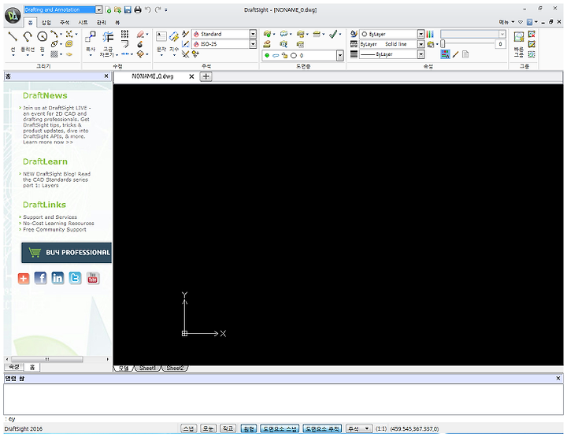Select the Eraser delete tool
Screen dimensions: 567x437
140,35
